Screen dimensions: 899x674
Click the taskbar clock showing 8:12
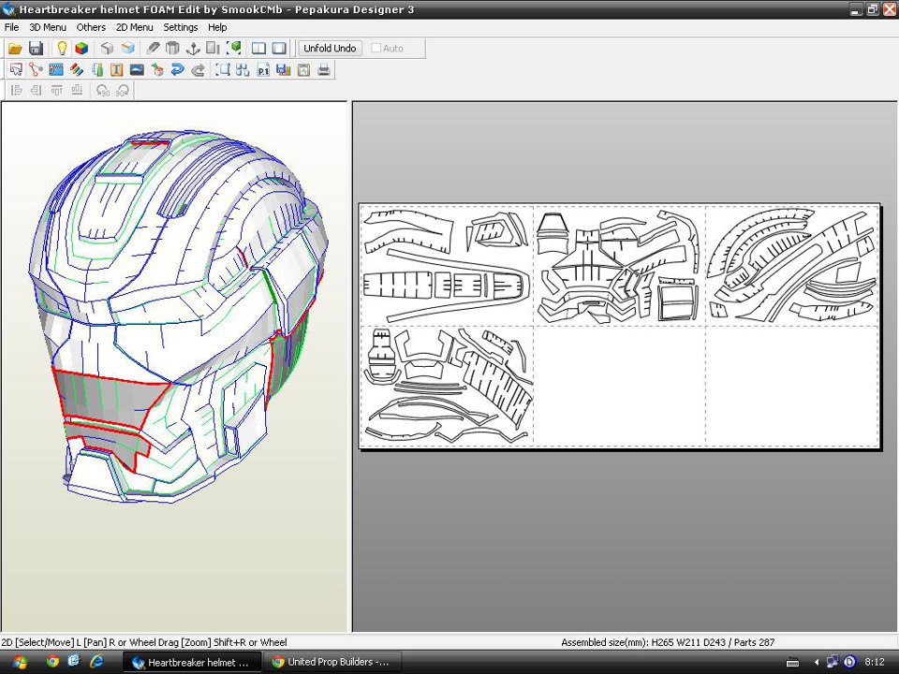tap(875, 663)
